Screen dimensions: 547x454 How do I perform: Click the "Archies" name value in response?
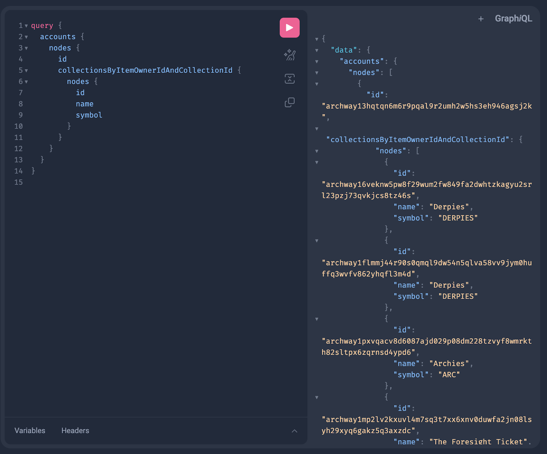[x=449, y=363]
